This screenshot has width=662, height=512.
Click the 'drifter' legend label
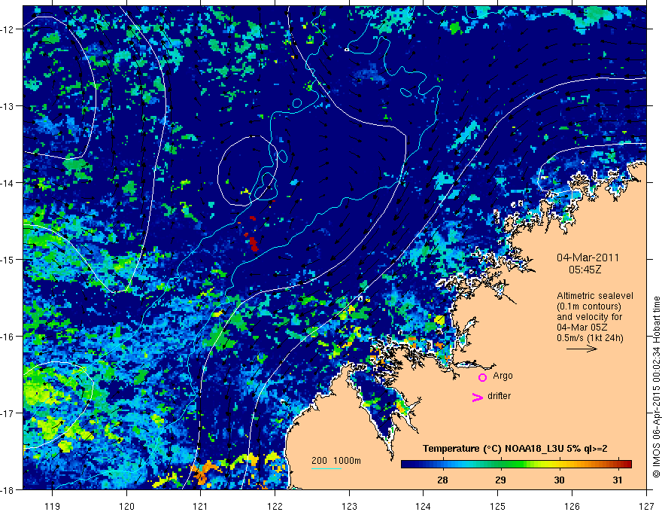click(499, 396)
